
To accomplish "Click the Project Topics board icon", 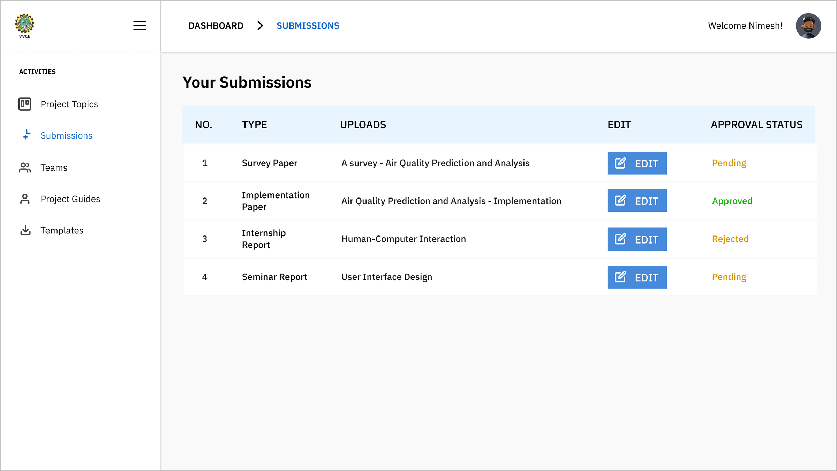I will [25, 104].
